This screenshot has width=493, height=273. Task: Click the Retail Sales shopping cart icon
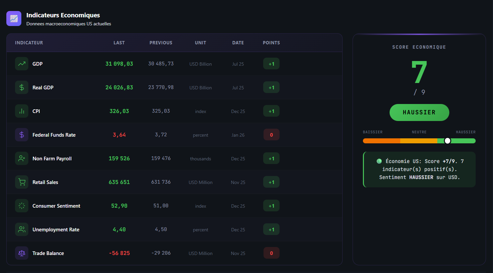[x=22, y=182]
